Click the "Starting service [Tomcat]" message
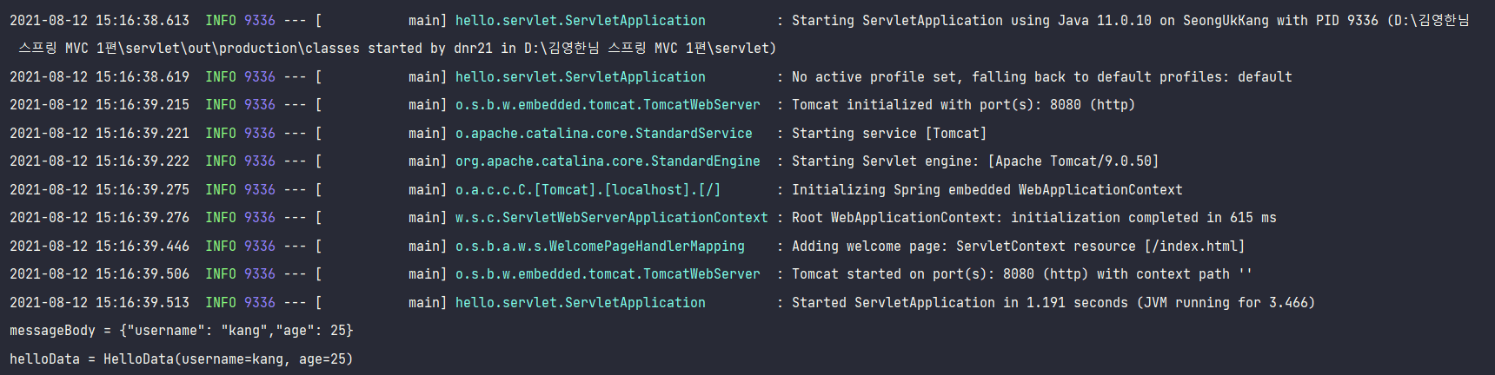 (x=888, y=134)
